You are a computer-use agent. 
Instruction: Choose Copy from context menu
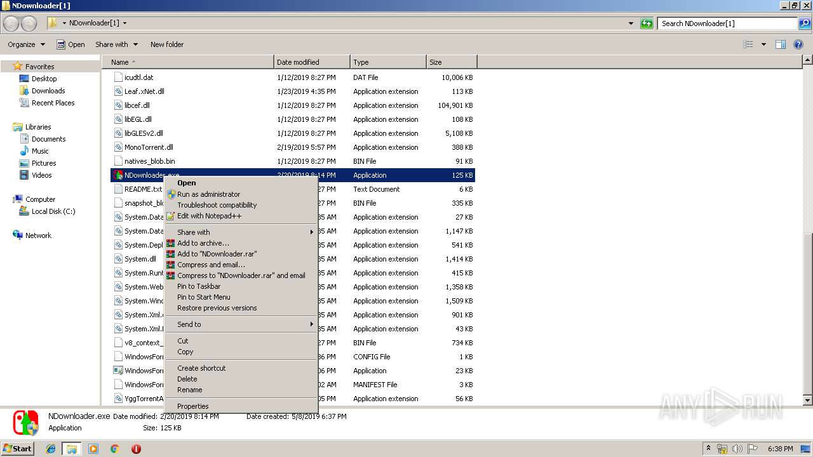click(x=241, y=352)
